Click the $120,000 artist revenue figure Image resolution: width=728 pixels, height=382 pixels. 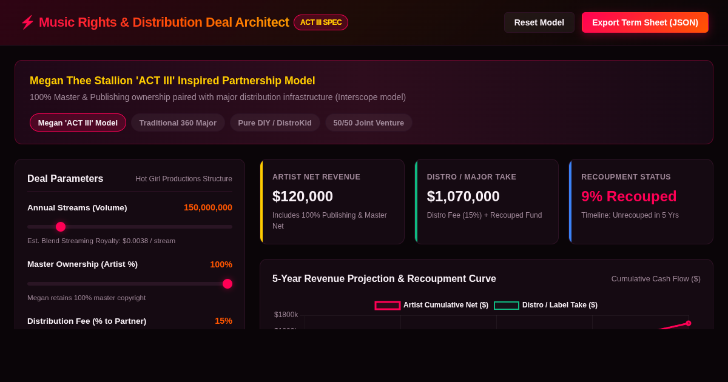click(303, 196)
